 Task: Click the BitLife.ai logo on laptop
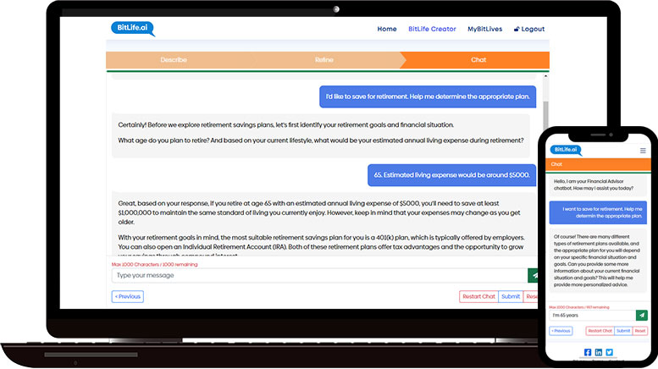pyautogui.click(x=133, y=29)
